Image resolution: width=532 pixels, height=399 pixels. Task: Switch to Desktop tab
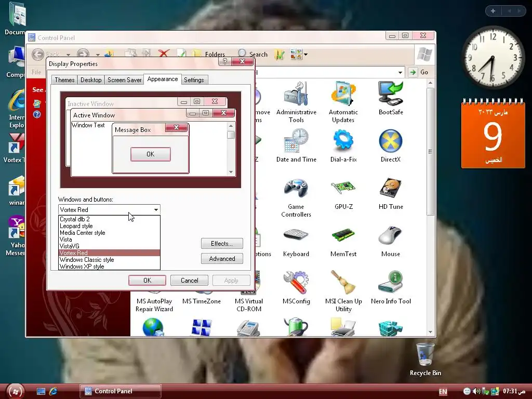tap(91, 79)
